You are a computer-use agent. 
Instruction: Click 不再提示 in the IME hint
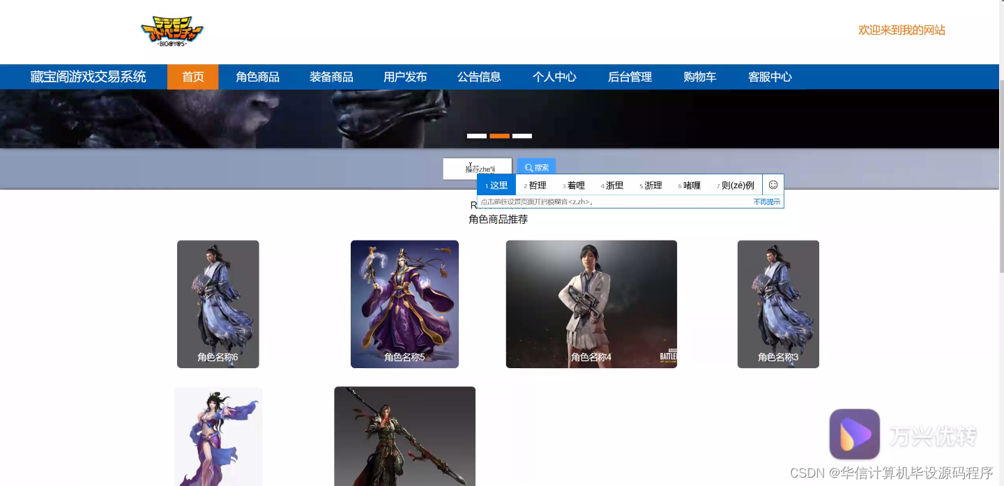pyautogui.click(x=767, y=202)
